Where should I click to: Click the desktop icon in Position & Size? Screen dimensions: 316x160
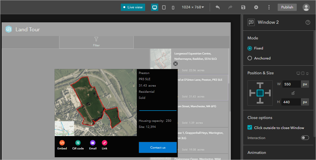[298, 73]
